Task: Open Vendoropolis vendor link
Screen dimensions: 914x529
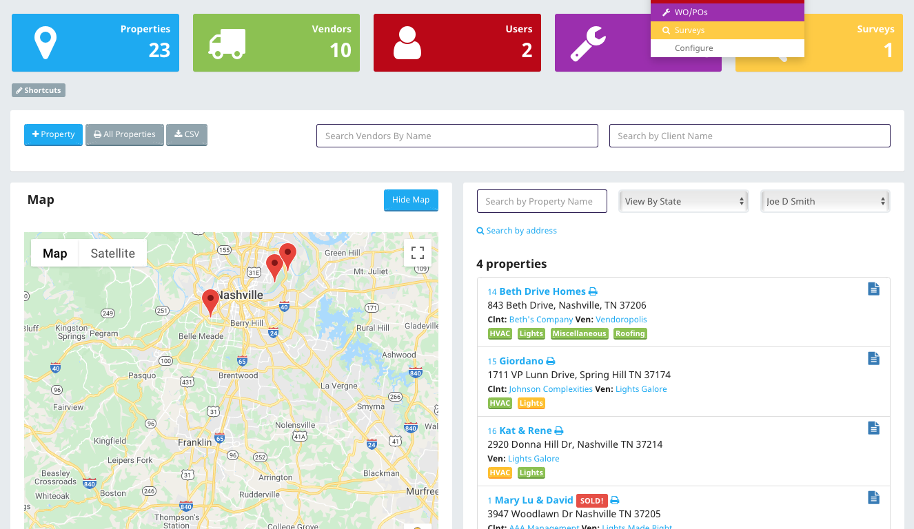Action: (x=621, y=320)
